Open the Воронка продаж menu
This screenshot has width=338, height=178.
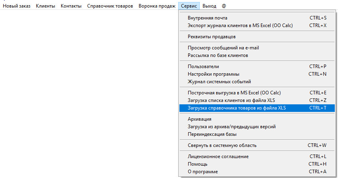click(157, 6)
